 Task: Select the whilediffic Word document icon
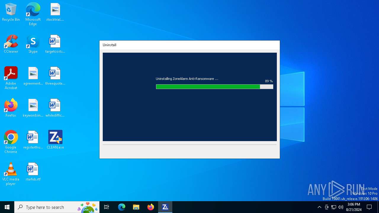point(55,108)
